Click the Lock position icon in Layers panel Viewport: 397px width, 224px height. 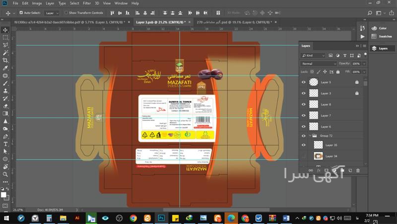click(325, 72)
